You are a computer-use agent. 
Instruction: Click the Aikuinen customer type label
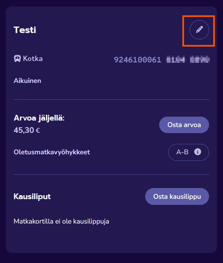27,80
